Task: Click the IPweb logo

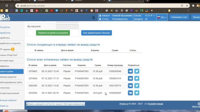Action: click(5, 17)
